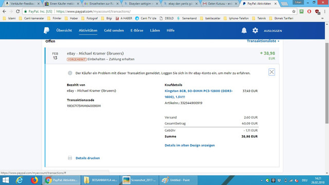The height and width of the screenshot is (185, 329).
Task: Open Übersicht in PayPal navigation
Action: click(64, 30)
